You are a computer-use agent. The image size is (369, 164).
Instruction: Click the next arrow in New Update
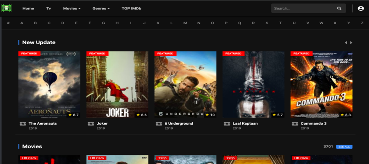point(351,43)
